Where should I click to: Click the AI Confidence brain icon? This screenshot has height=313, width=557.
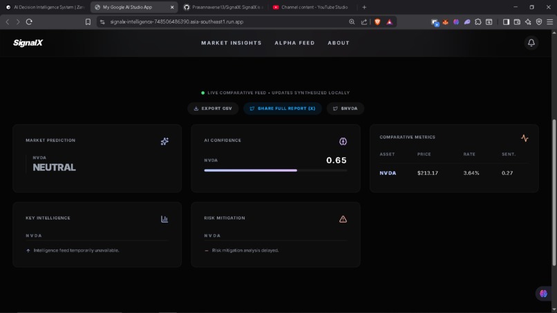[x=343, y=142]
